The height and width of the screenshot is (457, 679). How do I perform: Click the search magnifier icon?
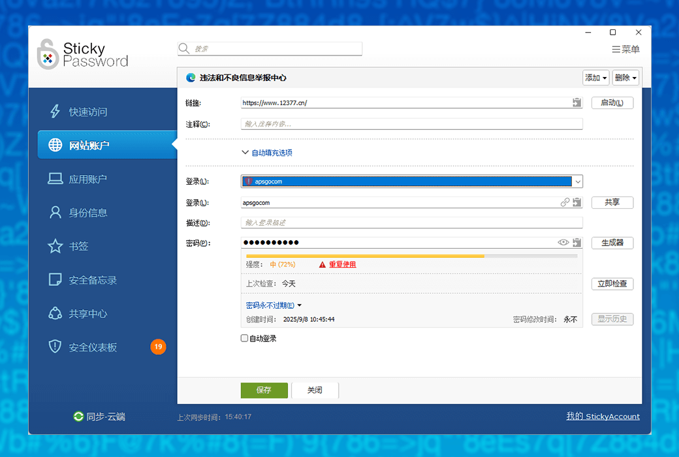[184, 48]
